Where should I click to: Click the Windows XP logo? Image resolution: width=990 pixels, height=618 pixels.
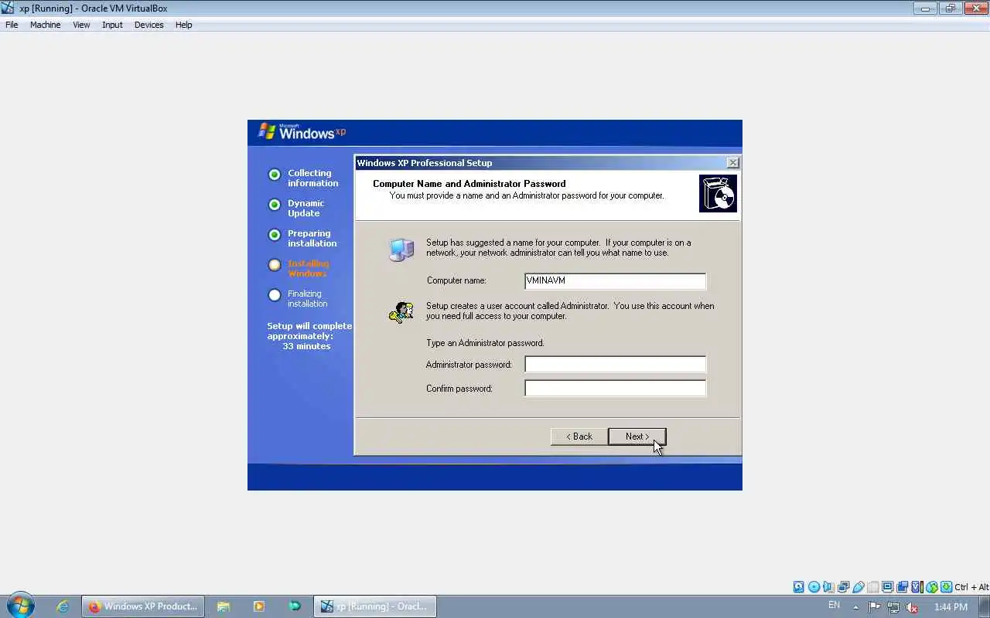[x=302, y=131]
